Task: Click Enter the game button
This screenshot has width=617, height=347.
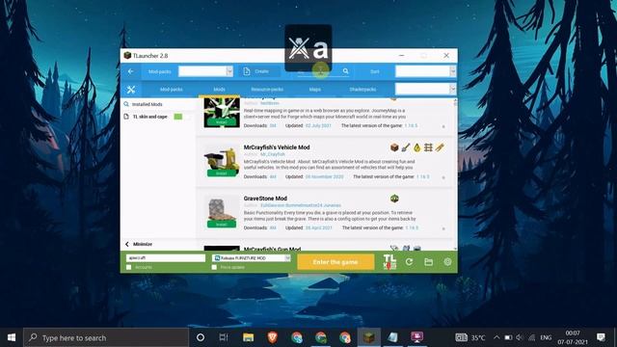Action: coord(335,262)
